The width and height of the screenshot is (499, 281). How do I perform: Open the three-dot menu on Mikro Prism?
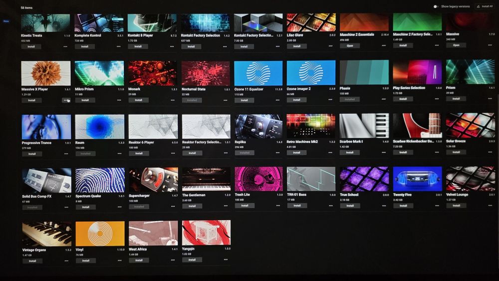[119, 100]
